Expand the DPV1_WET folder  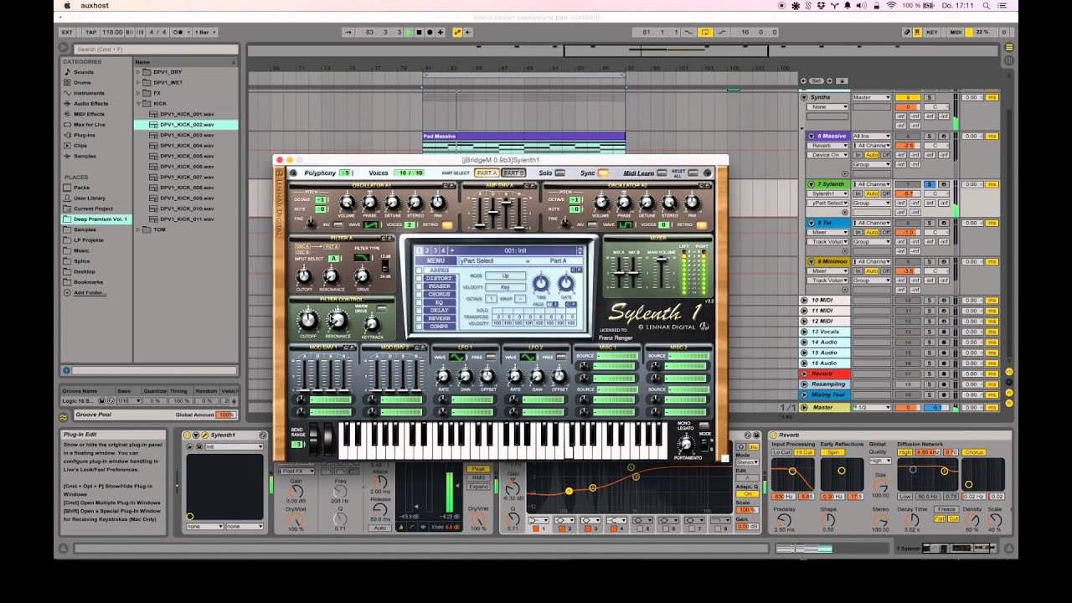pos(138,82)
